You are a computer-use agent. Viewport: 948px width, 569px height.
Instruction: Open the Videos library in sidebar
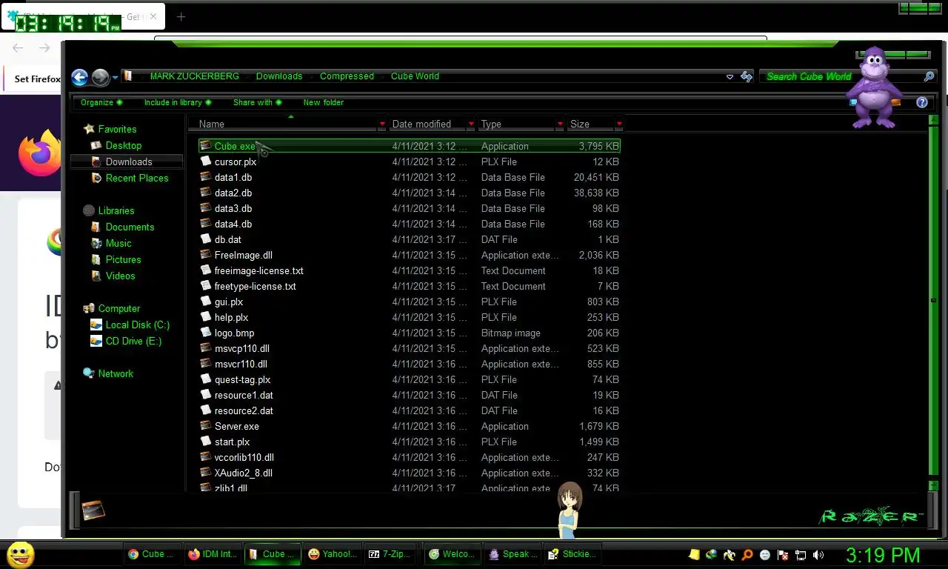point(120,276)
